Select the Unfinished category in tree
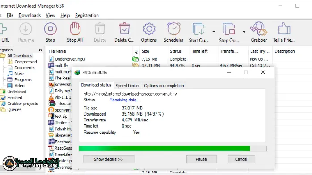The image size is (312, 175). tap(17, 92)
